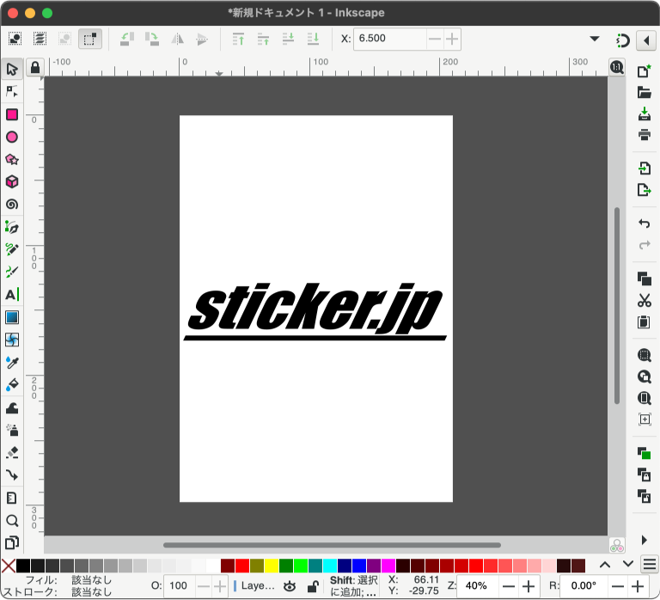Click the Import file icon
Image resolution: width=660 pixels, height=600 pixels.
tap(644, 168)
